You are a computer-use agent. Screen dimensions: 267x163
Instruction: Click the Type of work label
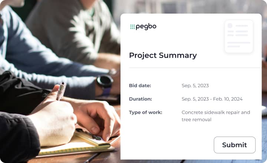coord(145,112)
